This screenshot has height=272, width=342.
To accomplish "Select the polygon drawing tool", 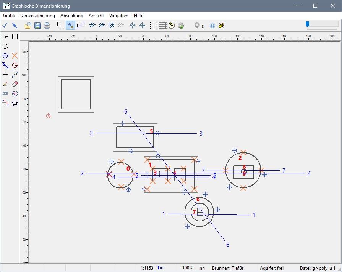I will click(x=5, y=37).
